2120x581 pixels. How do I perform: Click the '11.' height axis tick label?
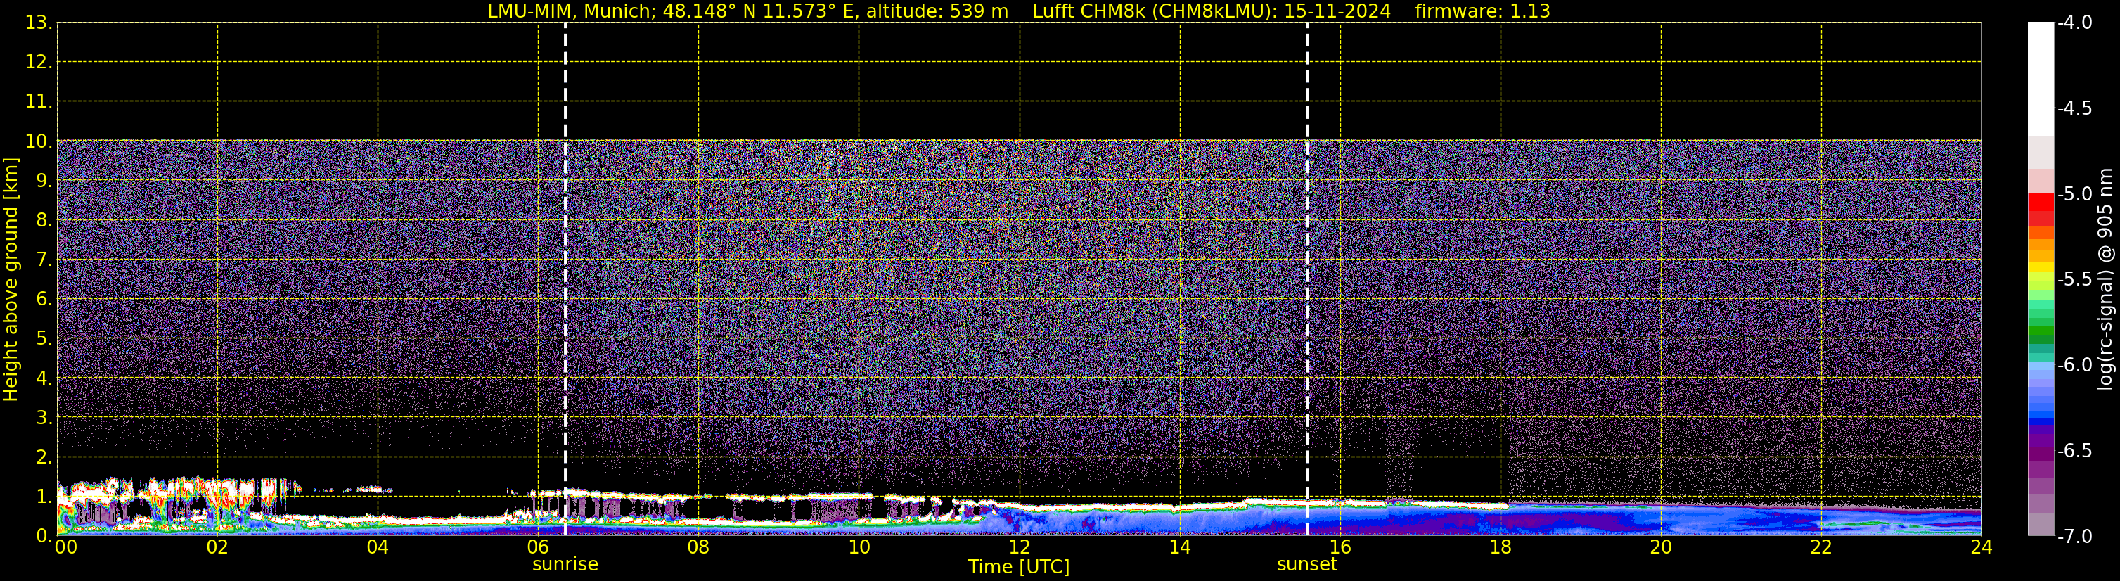click(39, 102)
